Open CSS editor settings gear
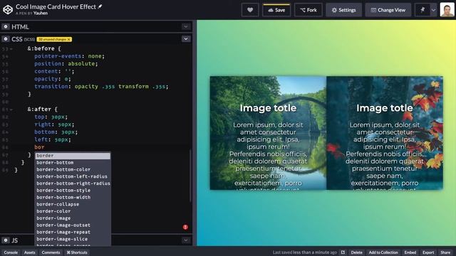The height and width of the screenshot is (256, 456). pyautogui.click(x=6, y=39)
